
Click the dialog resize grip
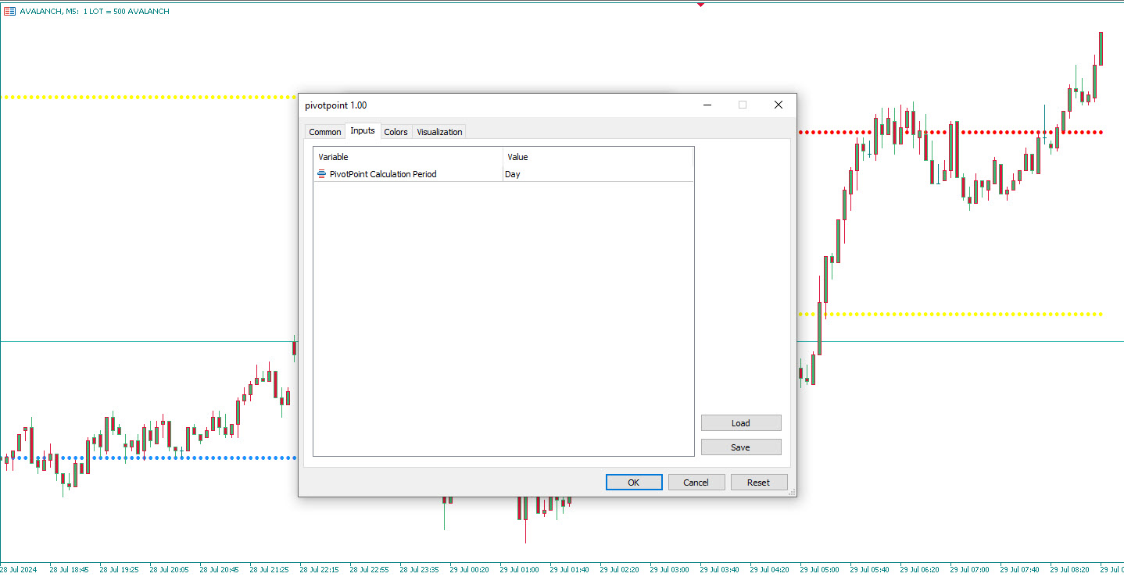[x=792, y=492]
